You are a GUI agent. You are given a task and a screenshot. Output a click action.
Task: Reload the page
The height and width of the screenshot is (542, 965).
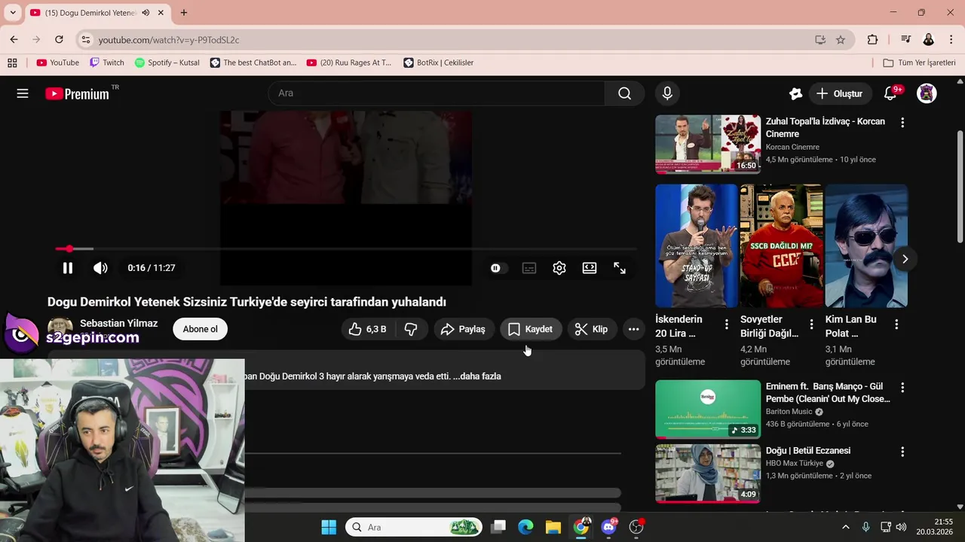click(59, 40)
